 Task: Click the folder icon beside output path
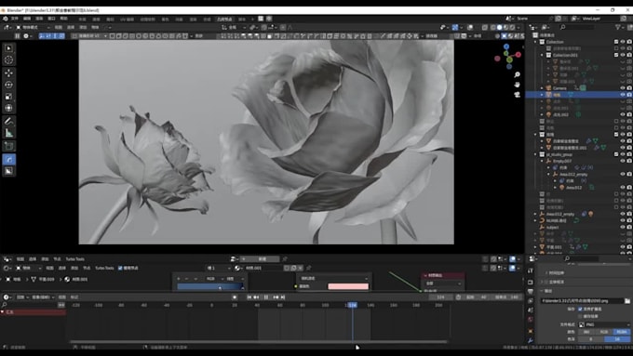point(626,301)
